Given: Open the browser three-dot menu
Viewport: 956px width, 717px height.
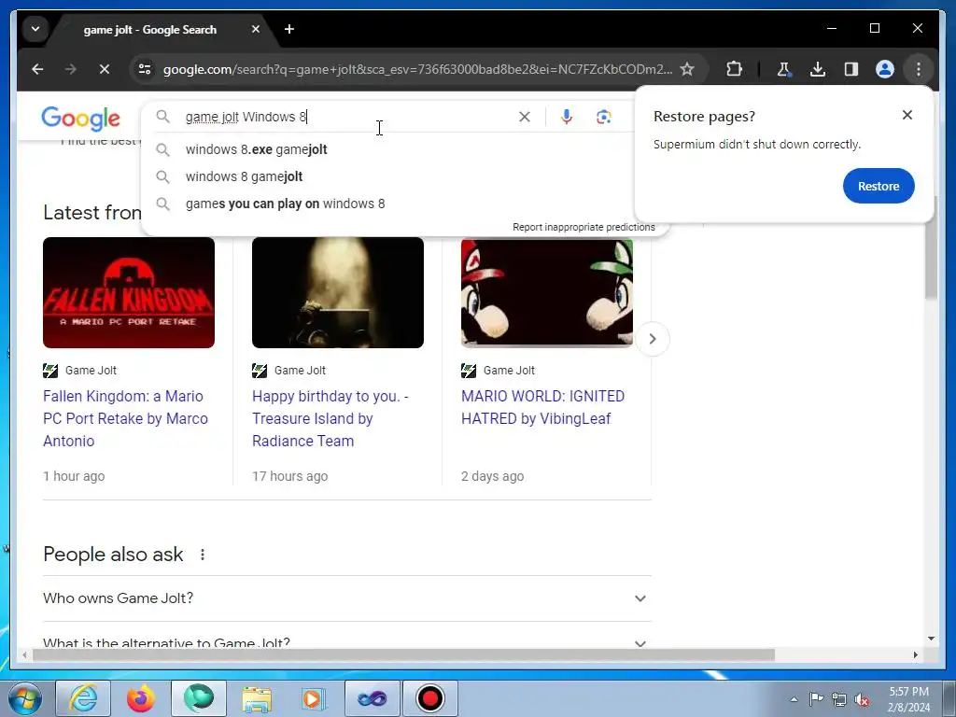Looking at the screenshot, I should click(x=919, y=69).
